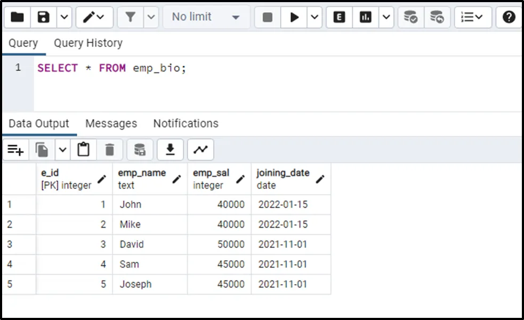This screenshot has width=524, height=320.
Task: Click the Explain Analyze chart icon
Action: point(366,17)
